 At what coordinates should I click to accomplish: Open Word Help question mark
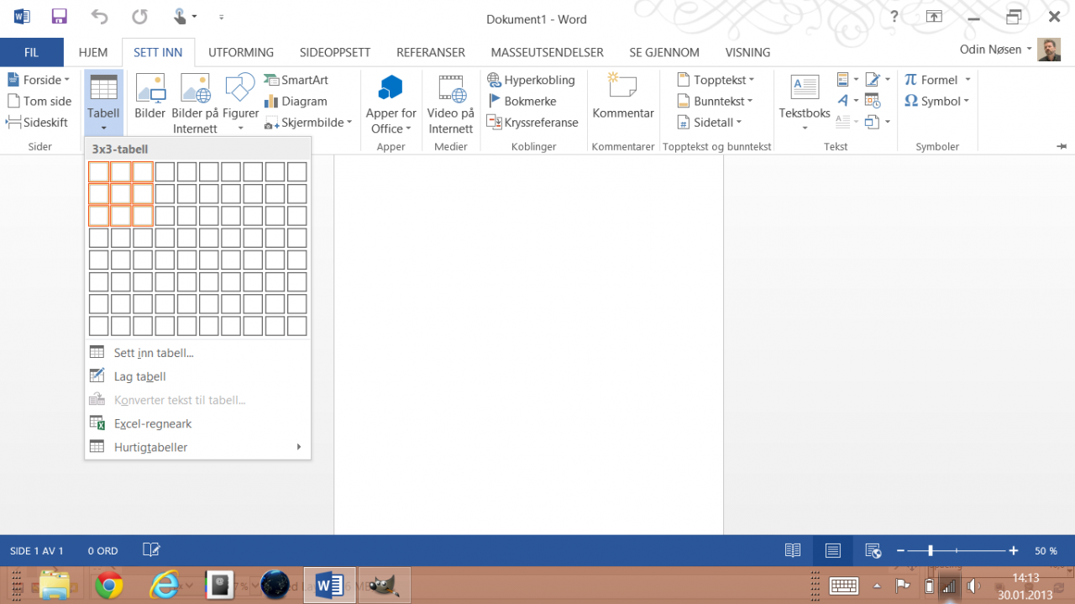894,16
